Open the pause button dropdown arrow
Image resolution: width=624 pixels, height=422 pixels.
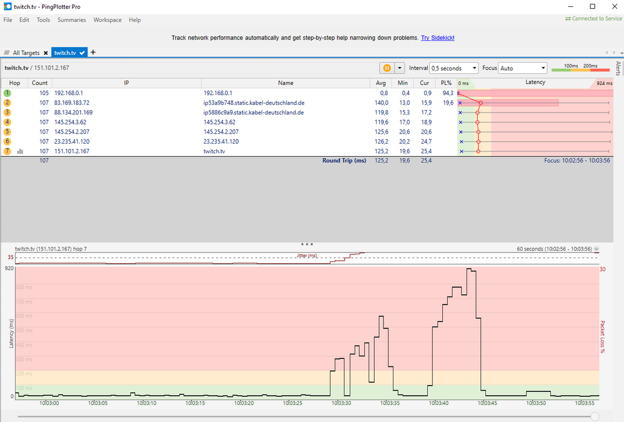point(400,68)
